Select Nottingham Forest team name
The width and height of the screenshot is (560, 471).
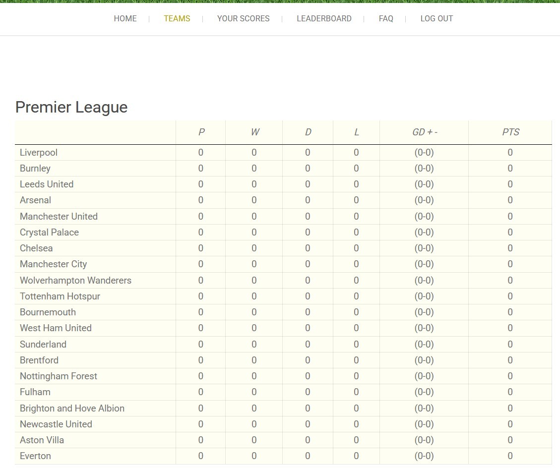point(58,376)
